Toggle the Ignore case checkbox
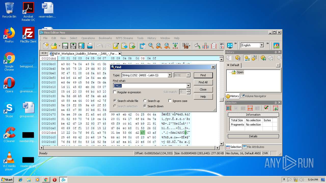Image resolution: width=326 pixels, height=183 pixels. click(170, 101)
